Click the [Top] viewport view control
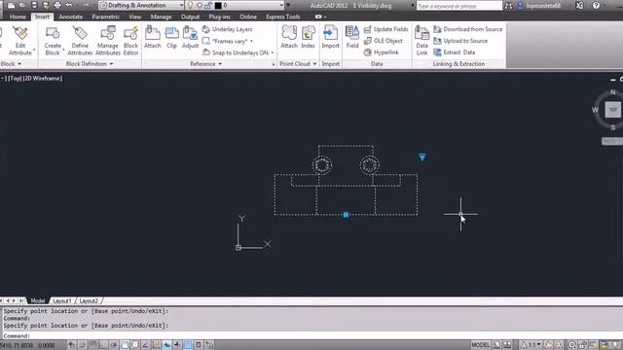Screen dimensions: 623x350 coord(15,79)
